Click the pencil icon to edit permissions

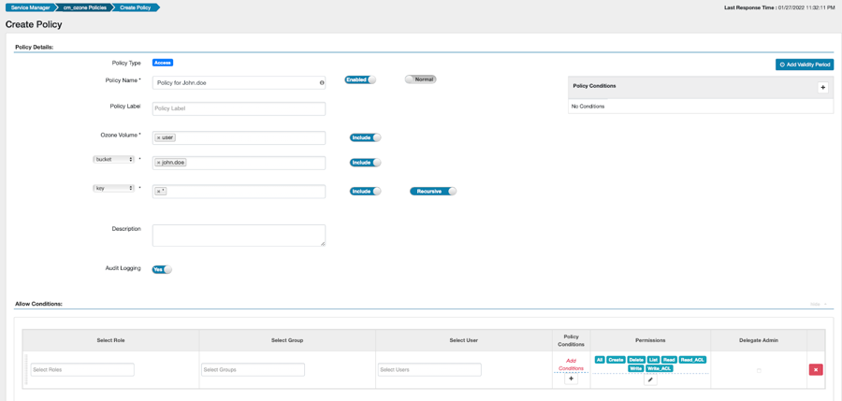click(650, 380)
